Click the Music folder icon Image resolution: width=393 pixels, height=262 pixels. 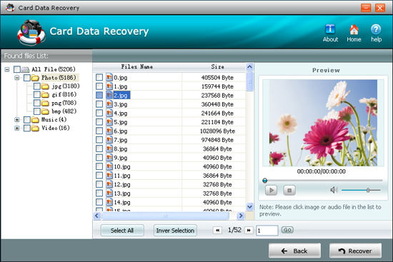tap(35, 120)
